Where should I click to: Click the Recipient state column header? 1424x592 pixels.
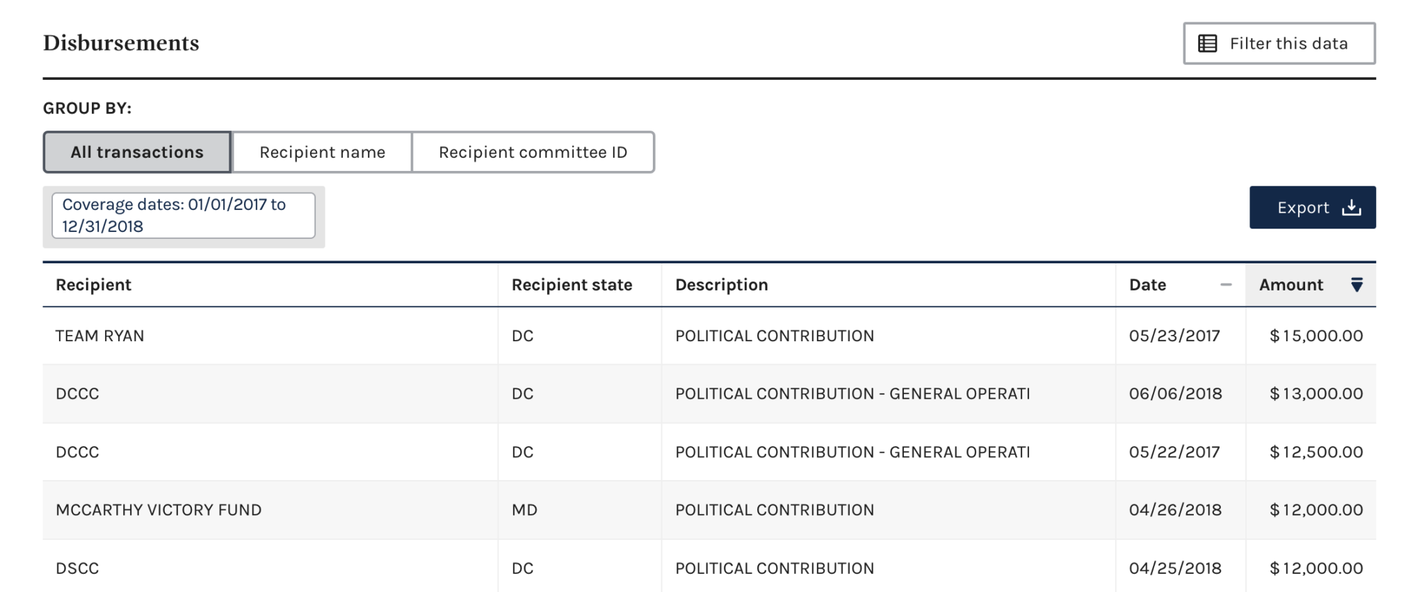[572, 285]
